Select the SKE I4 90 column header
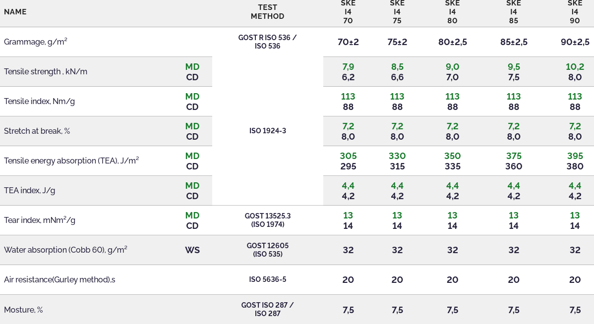Image resolution: width=594 pixels, height=324 pixels. click(575, 12)
